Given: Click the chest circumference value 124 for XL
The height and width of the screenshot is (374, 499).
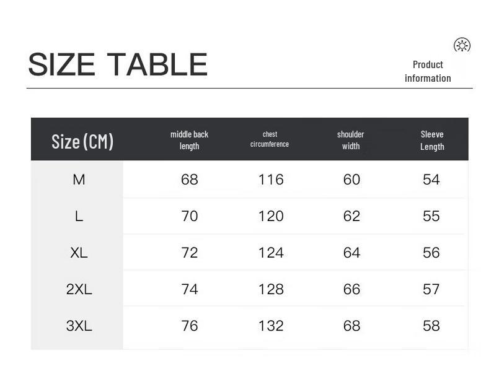Looking at the screenshot, I should coord(271,253).
